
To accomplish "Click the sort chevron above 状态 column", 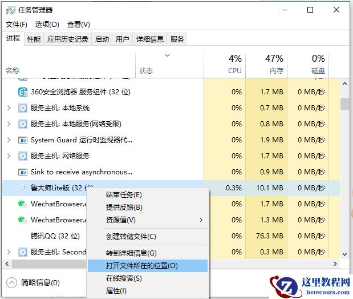I will (x=167, y=55).
